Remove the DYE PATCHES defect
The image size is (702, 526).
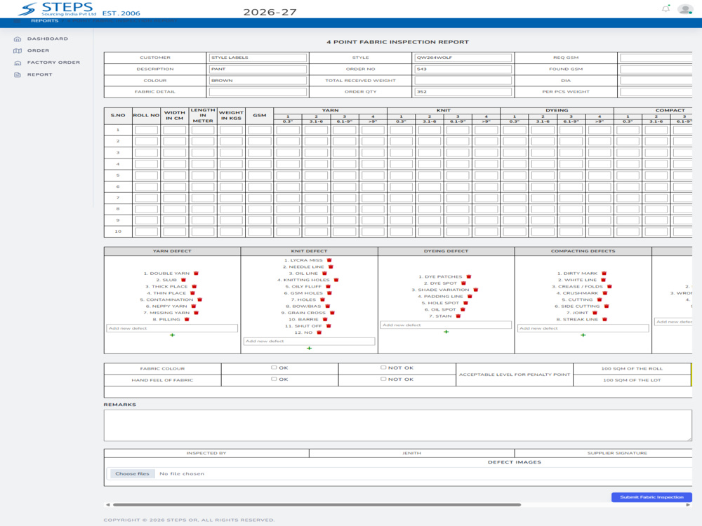click(x=469, y=277)
